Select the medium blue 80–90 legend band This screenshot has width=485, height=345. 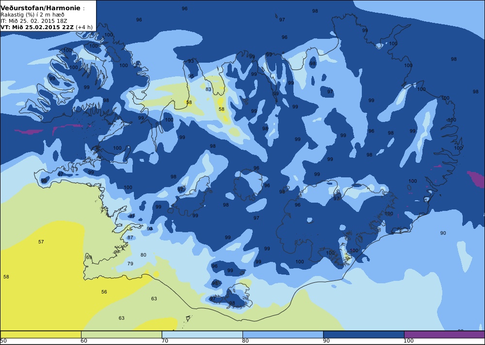tap(283, 334)
